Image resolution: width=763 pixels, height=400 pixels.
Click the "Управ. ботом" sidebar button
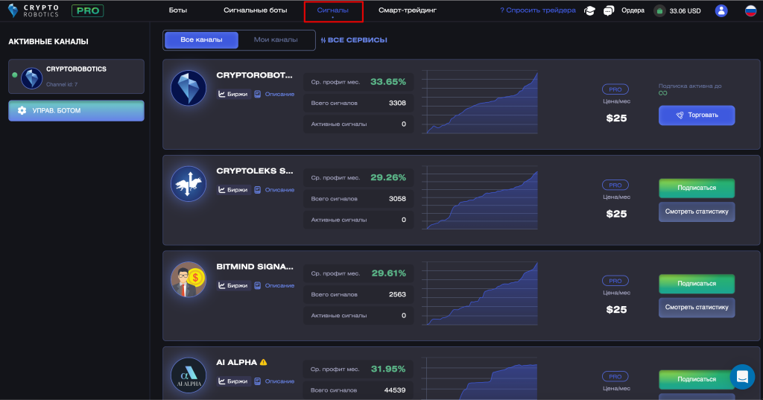(x=76, y=111)
